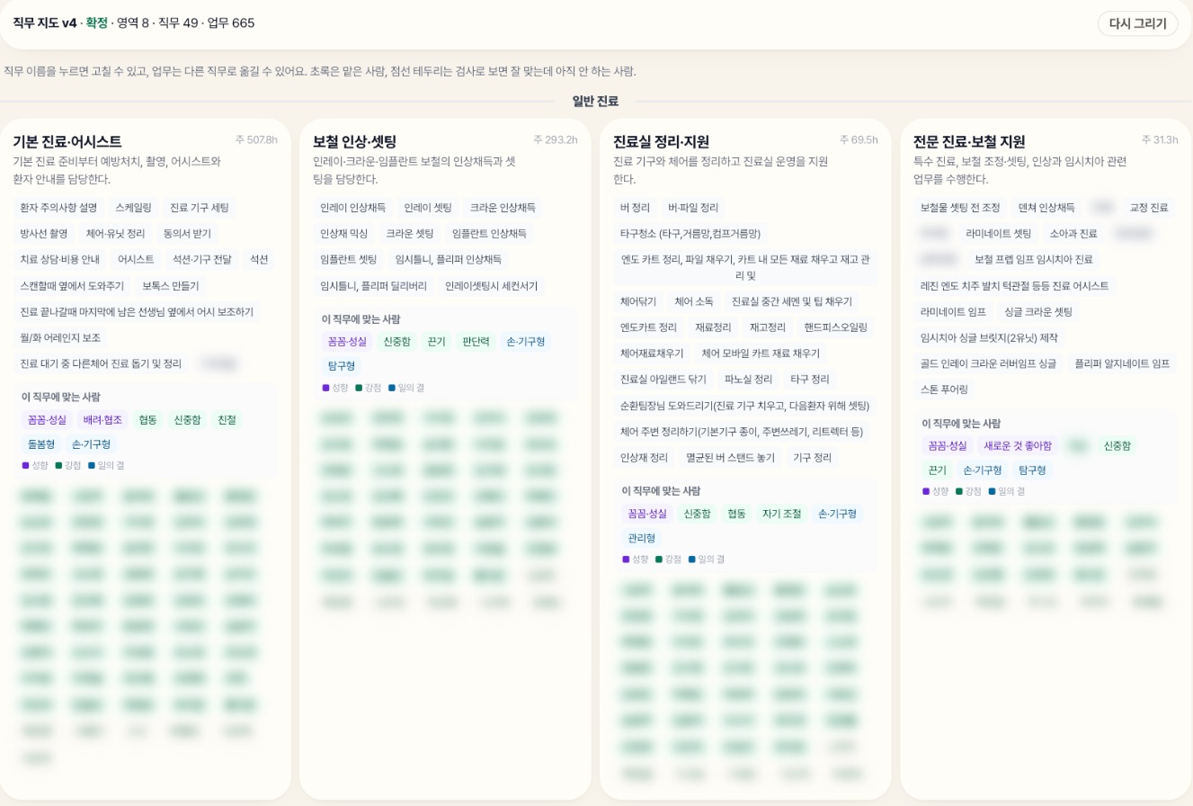1193x806 pixels.
Task: Click the 친절 trait tag
Action: 227,420
